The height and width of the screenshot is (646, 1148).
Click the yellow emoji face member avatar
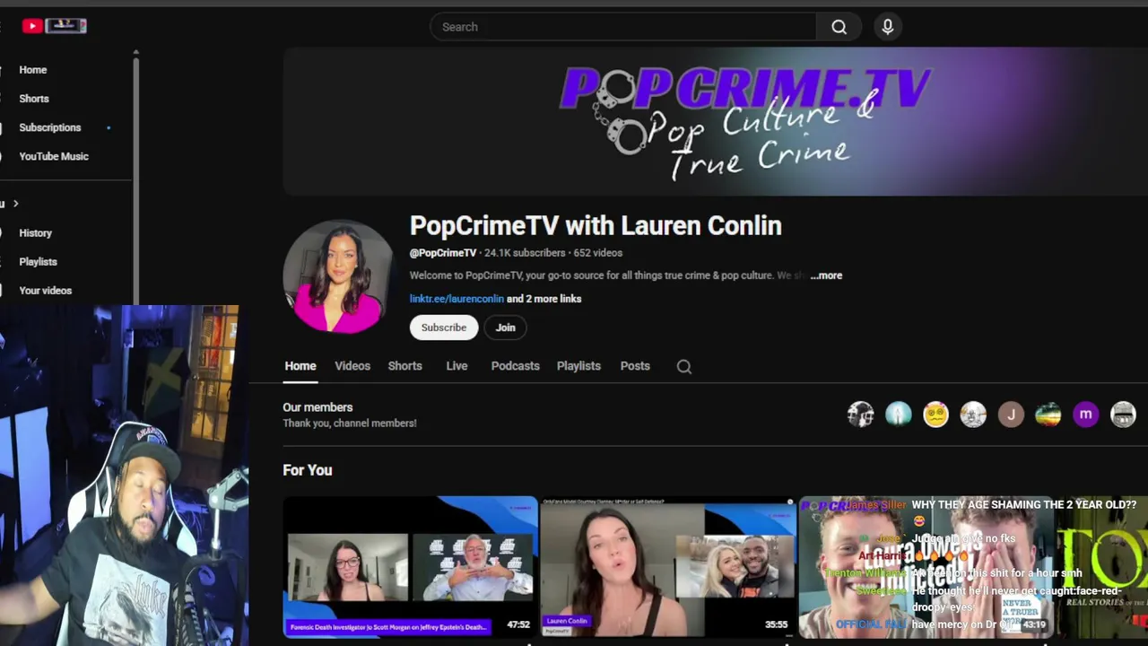(935, 415)
